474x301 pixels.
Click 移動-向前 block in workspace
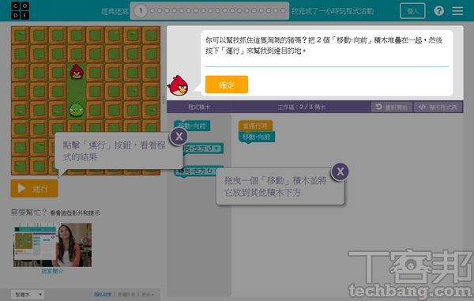[x=256, y=137]
